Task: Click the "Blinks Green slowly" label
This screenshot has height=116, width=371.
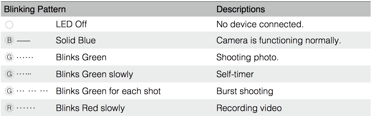Action: (x=94, y=74)
